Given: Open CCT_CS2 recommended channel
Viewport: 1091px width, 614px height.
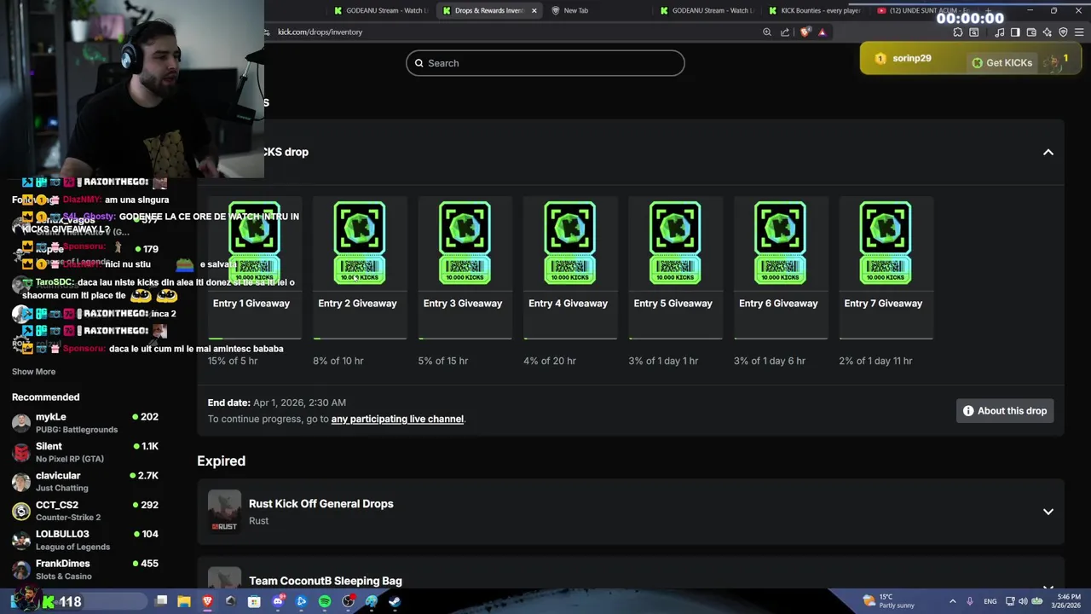Looking at the screenshot, I should pos(85,511).
